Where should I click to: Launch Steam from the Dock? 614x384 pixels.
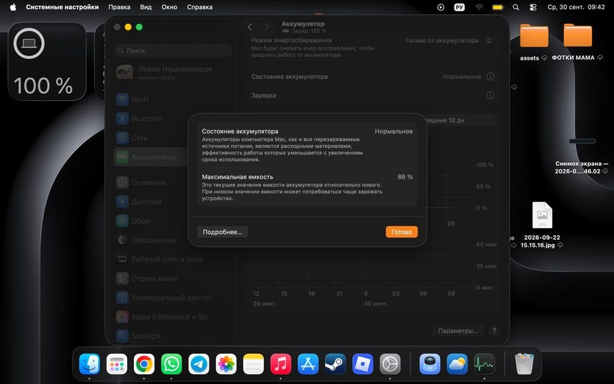tap(335, 364)
